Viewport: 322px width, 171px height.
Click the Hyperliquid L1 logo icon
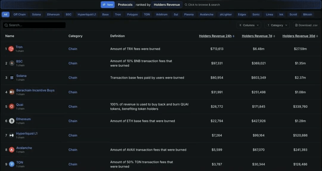[12, 135]
